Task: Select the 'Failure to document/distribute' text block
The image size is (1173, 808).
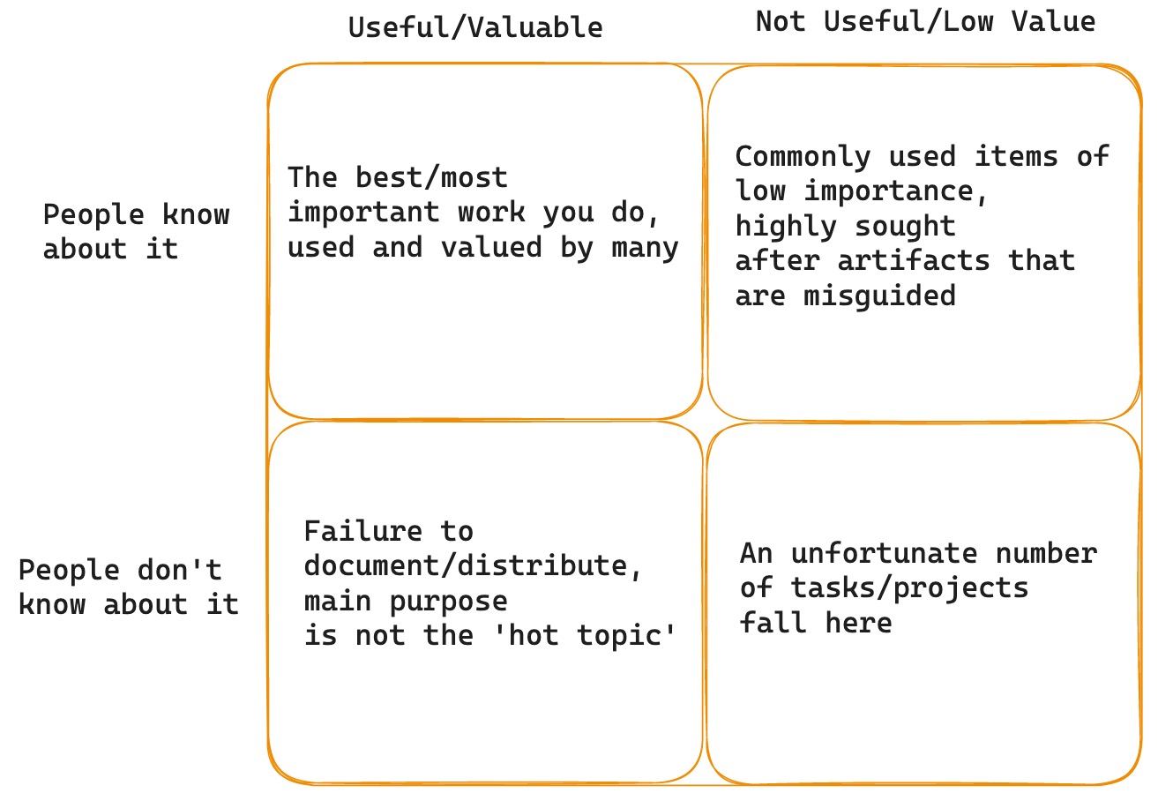Action: [490, 582]
